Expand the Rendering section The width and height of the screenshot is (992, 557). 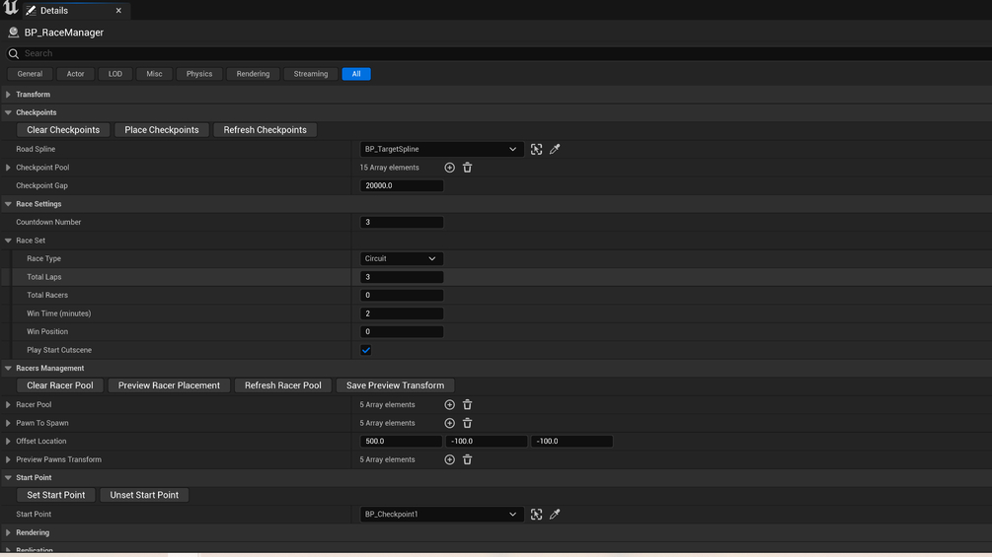[x=8, y=533]
